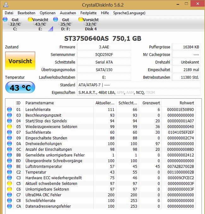Click the ID column header
The image size is (205, 214).
tap(18, 103)
